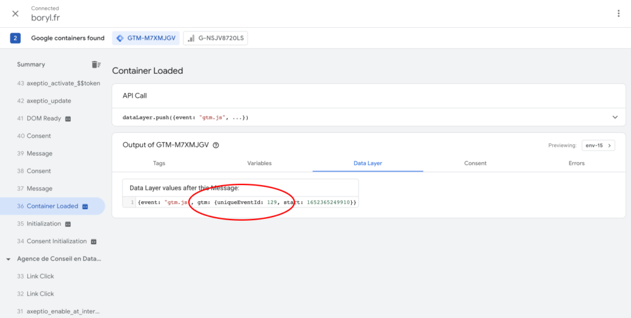Switch to the Variables tab
The width and height of the screenshot is (631, 318).
pos(259,164)
